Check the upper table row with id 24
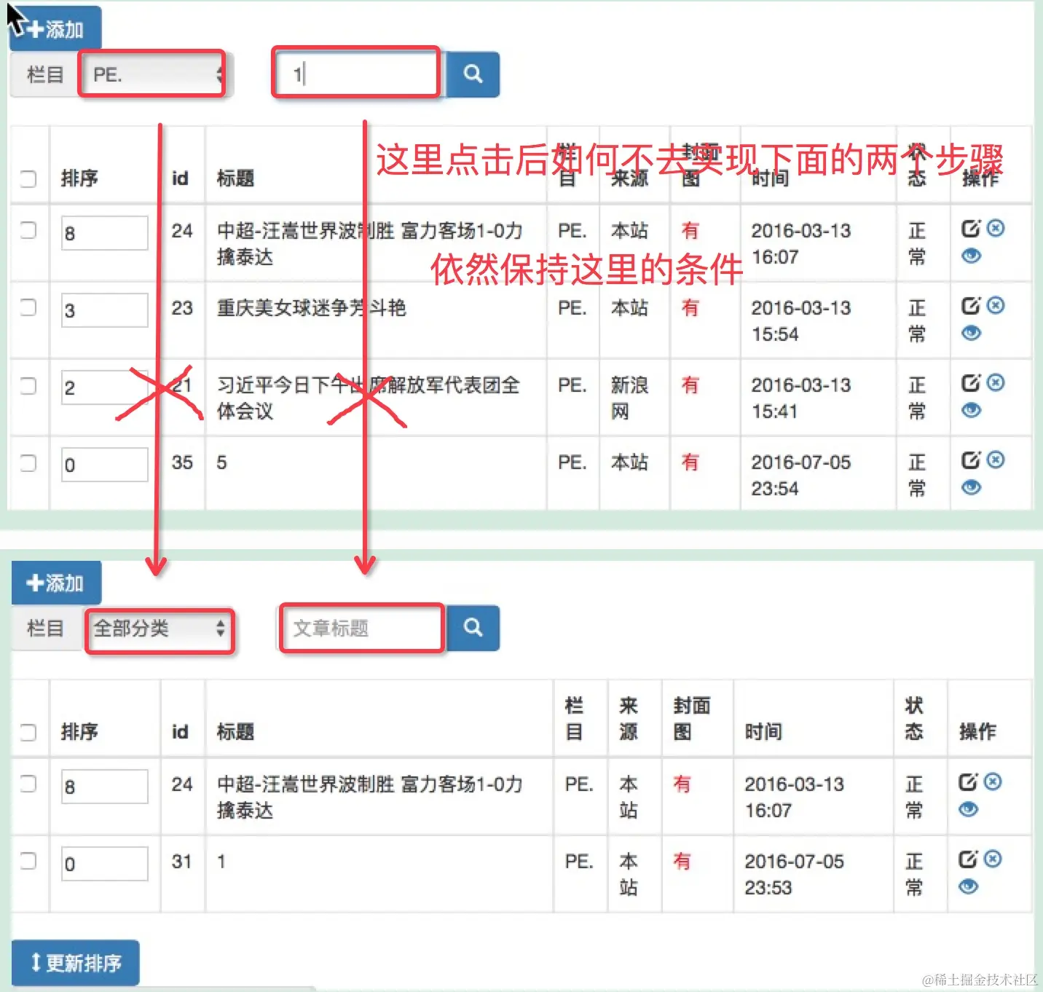The image size is (1043, 992). tap(28, 230)
